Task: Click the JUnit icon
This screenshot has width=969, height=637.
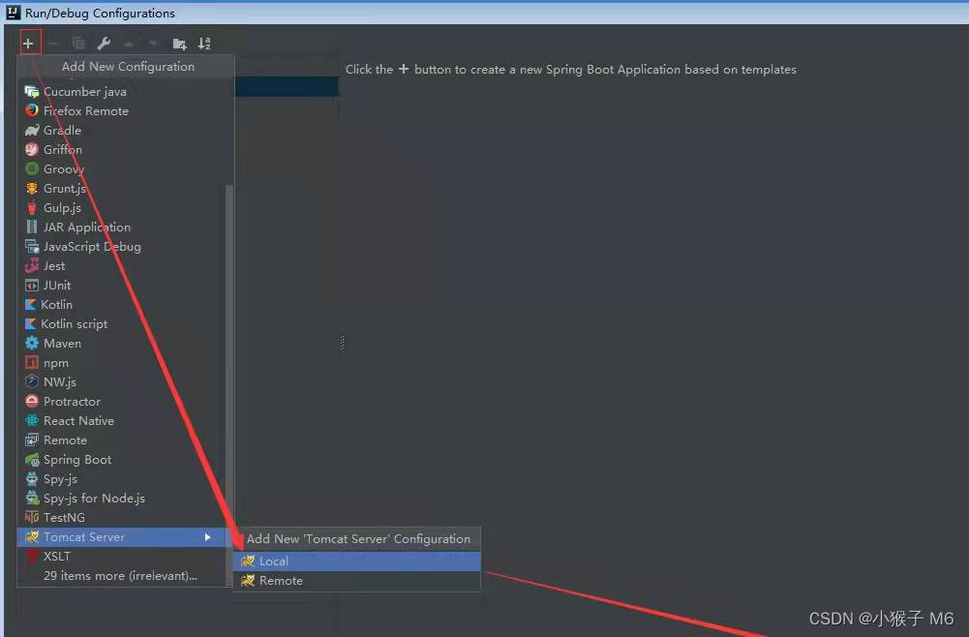Action: coord(32,286)
